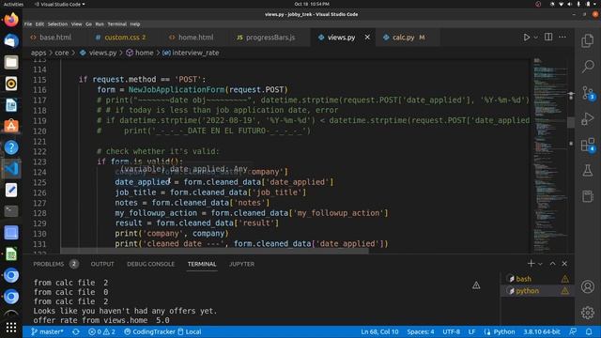Select interpreter 3.8.10 64-bit
Viewport: 601px width, 338px height.
(542, 331)
